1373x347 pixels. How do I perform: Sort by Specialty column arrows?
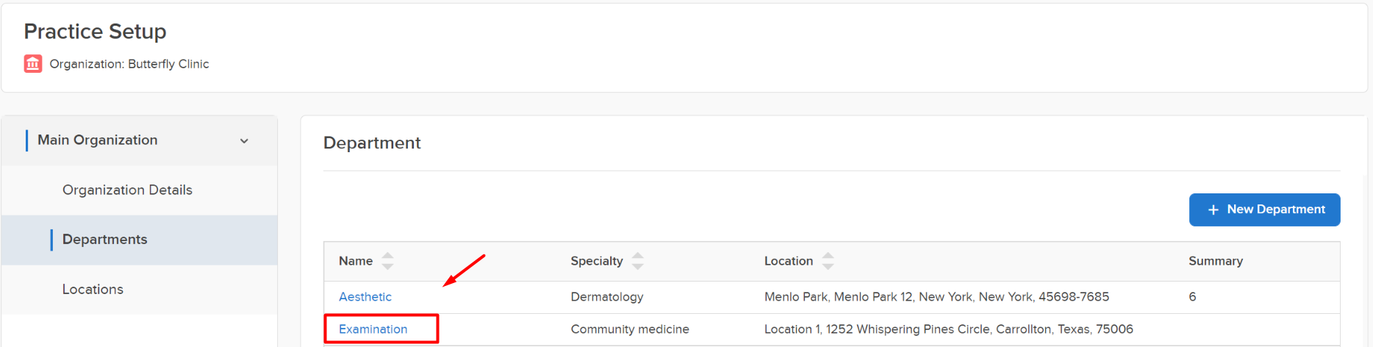638,261
